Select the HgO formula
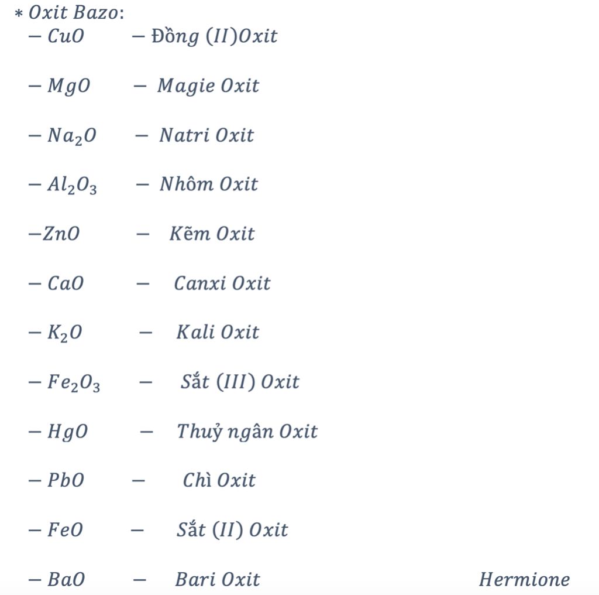Image resolution: width=599 pixels, height=595 pixels. click(68, 432)
